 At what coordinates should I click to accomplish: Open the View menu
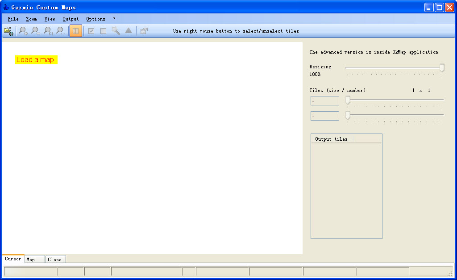click(50, 19)
